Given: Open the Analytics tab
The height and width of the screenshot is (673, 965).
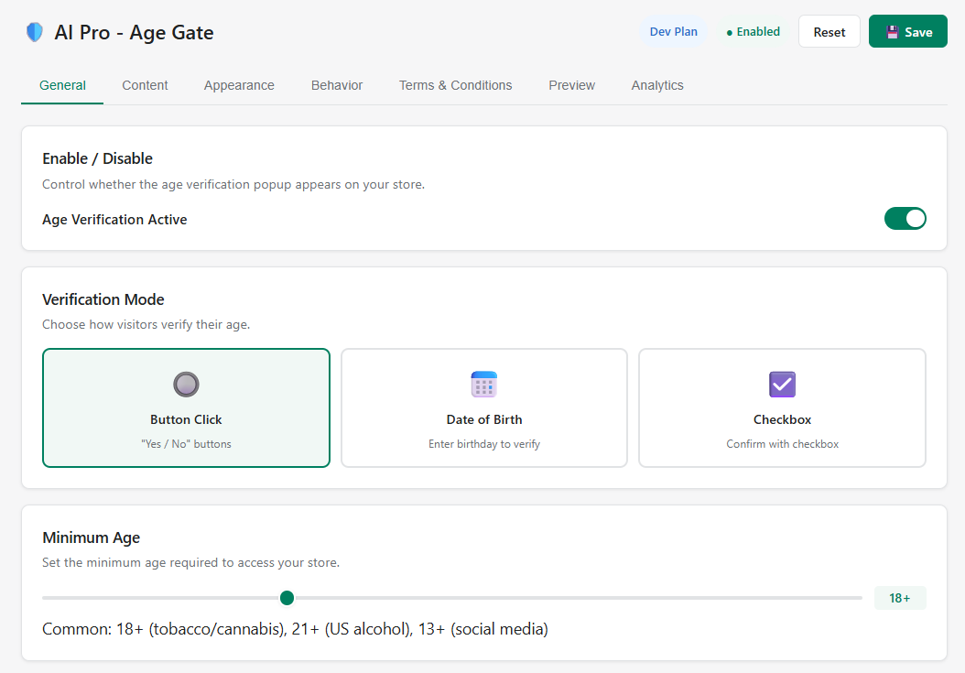Looking at the screenshot, I should point(657,85).
